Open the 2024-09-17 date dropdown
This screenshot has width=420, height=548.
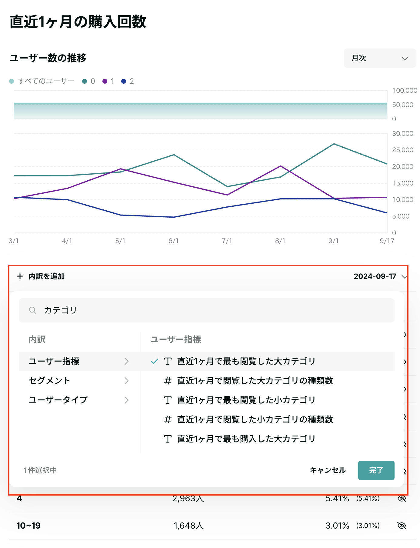coord(380,276)
